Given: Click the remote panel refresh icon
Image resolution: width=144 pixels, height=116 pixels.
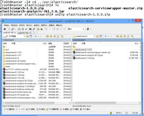Looking at the screenshot, I should tap(128, 36).
